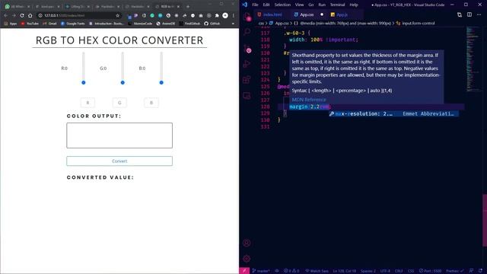This screenshot has height=274, width=487.
Task: Open the Selection menu in VS Code
Action: pyautogui.click(x=282, y=5)
